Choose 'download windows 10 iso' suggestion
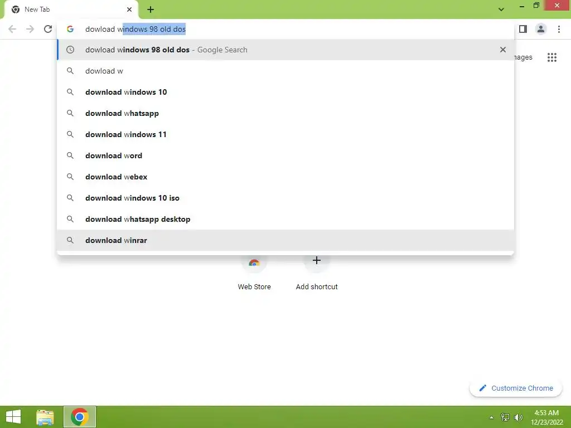This screenshot has height=428, width=571. (x=285, y=198)
